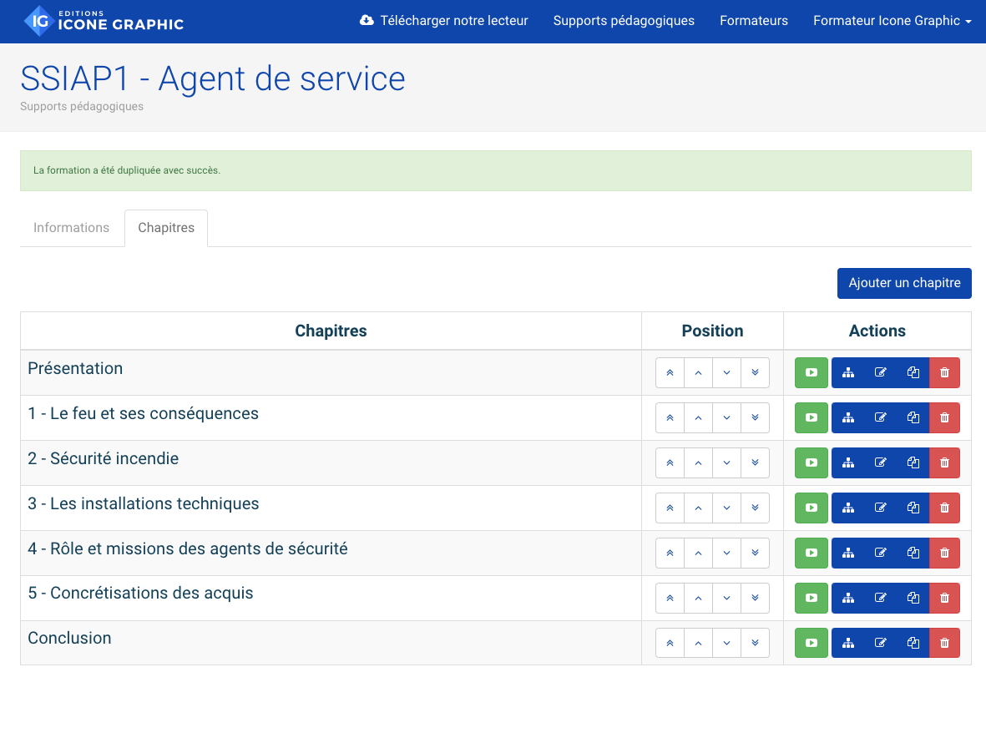The image size is (986, 748).
Task: Delete the Conclusion chapter
Action: [944, 643]
